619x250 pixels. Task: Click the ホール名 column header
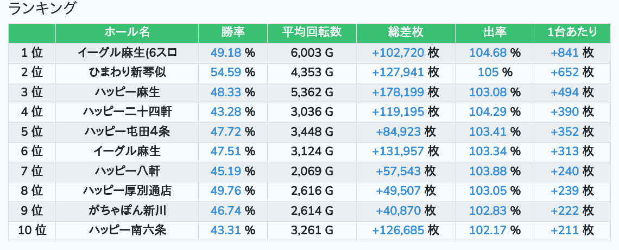pos(127,32)
